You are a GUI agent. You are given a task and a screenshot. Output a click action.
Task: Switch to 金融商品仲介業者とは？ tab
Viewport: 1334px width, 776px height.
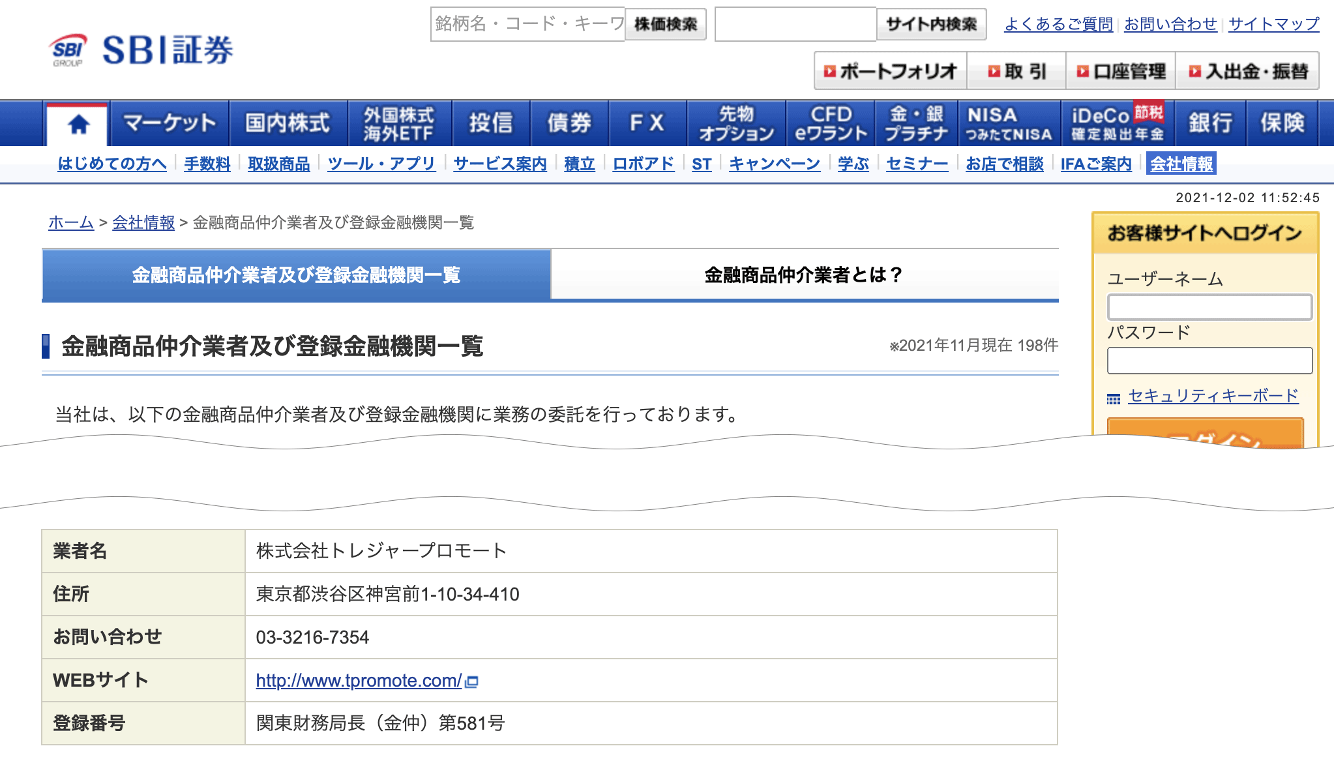tap(804, 275)
